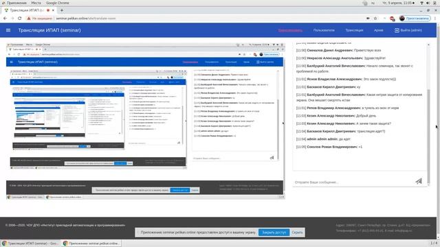Click the 'ru' keyboard layout indicator
The image size is (440, 247).
pyautogui.click(x=373, y=3)
